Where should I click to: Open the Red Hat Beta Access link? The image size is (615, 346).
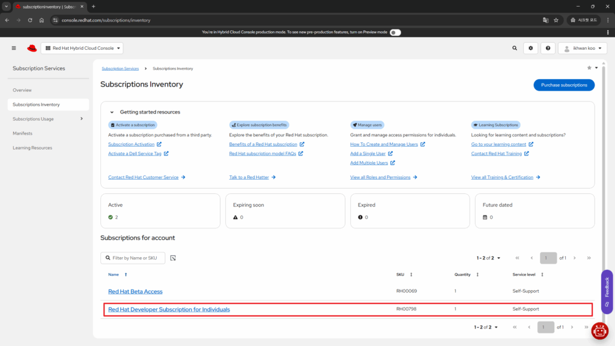click(x=135, y=291)
